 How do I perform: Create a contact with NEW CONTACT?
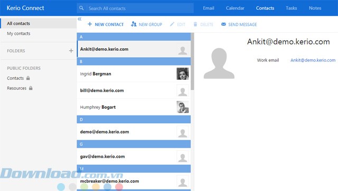[x=106, y=24]
